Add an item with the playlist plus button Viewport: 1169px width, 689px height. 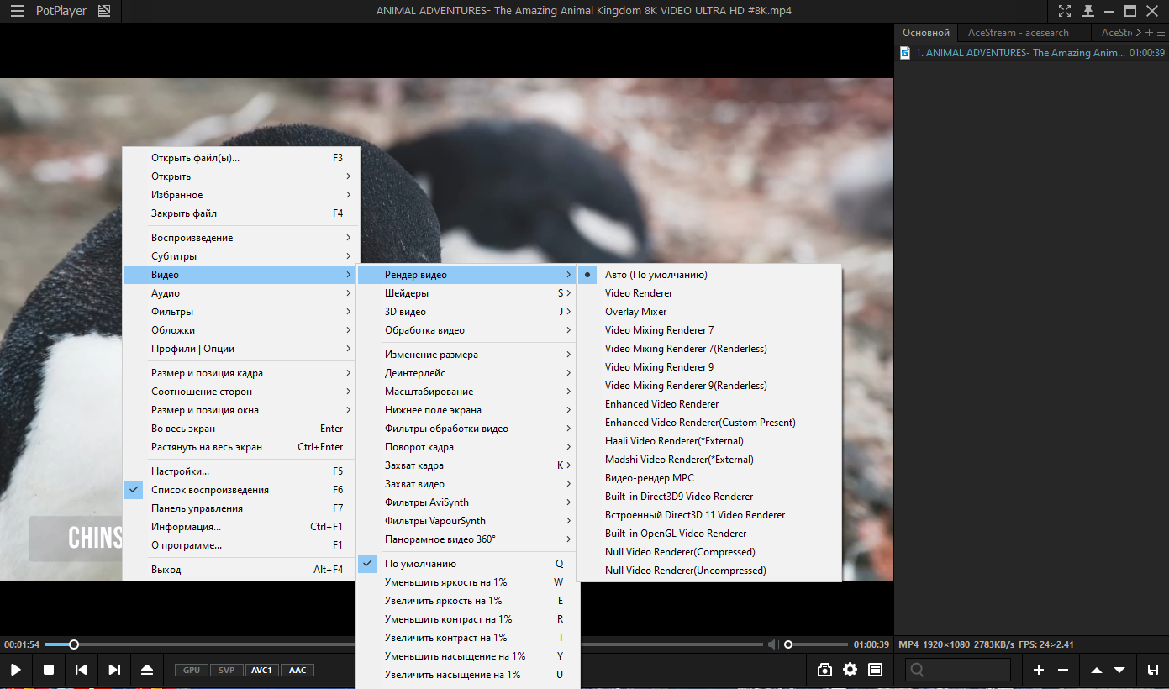point(1038,670)
